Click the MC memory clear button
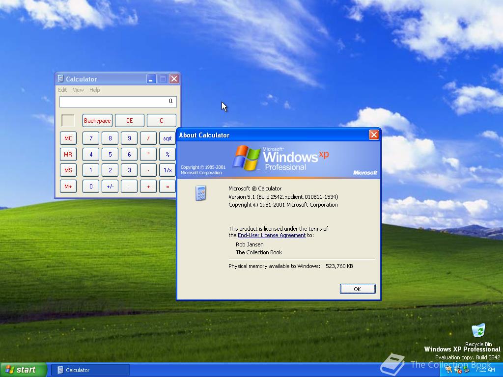This screenshot has width=503, height=377. coord(68,138)
